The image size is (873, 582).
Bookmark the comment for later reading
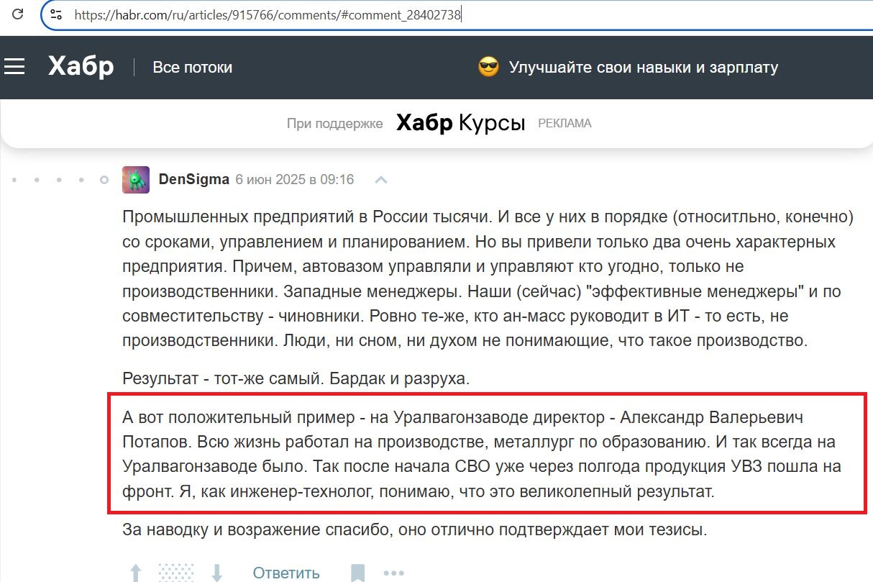[x=359, y=572]
